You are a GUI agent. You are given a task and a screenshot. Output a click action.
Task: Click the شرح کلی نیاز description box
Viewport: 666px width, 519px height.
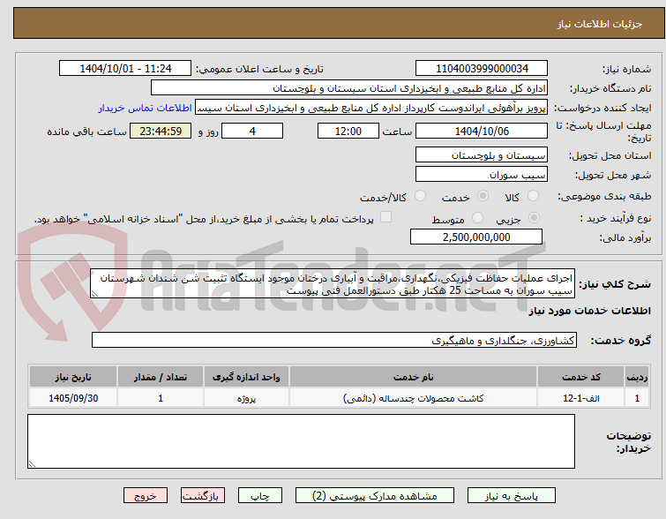(x=333, y=283)
